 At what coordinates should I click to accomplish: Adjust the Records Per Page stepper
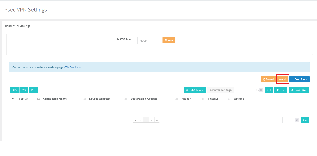click(261, 90)
